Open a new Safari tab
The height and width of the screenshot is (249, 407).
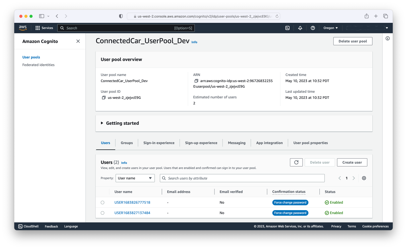pos(376,16)
